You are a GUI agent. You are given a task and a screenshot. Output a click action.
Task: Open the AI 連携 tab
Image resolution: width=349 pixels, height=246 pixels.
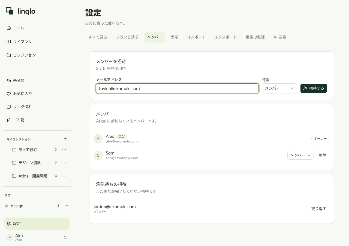pyautogui.click(x=280, y=37)
